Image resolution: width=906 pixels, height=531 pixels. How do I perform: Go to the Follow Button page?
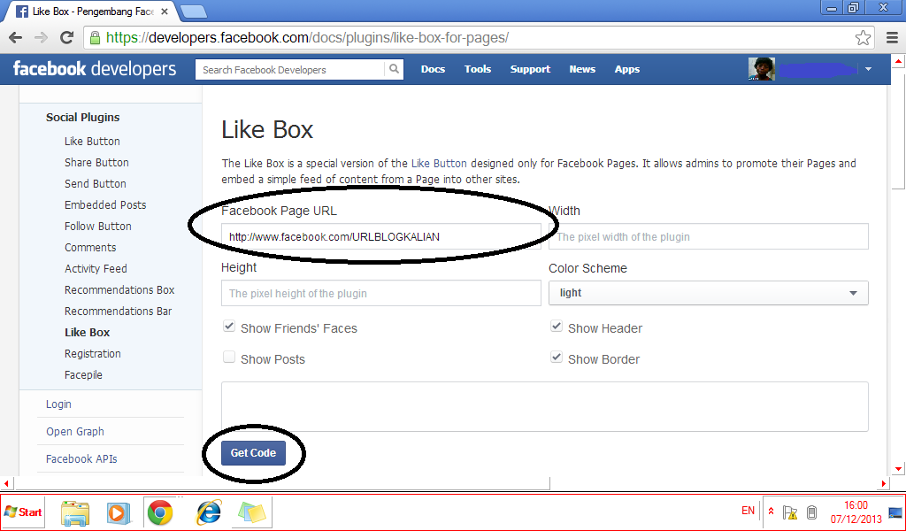point(98,227)
